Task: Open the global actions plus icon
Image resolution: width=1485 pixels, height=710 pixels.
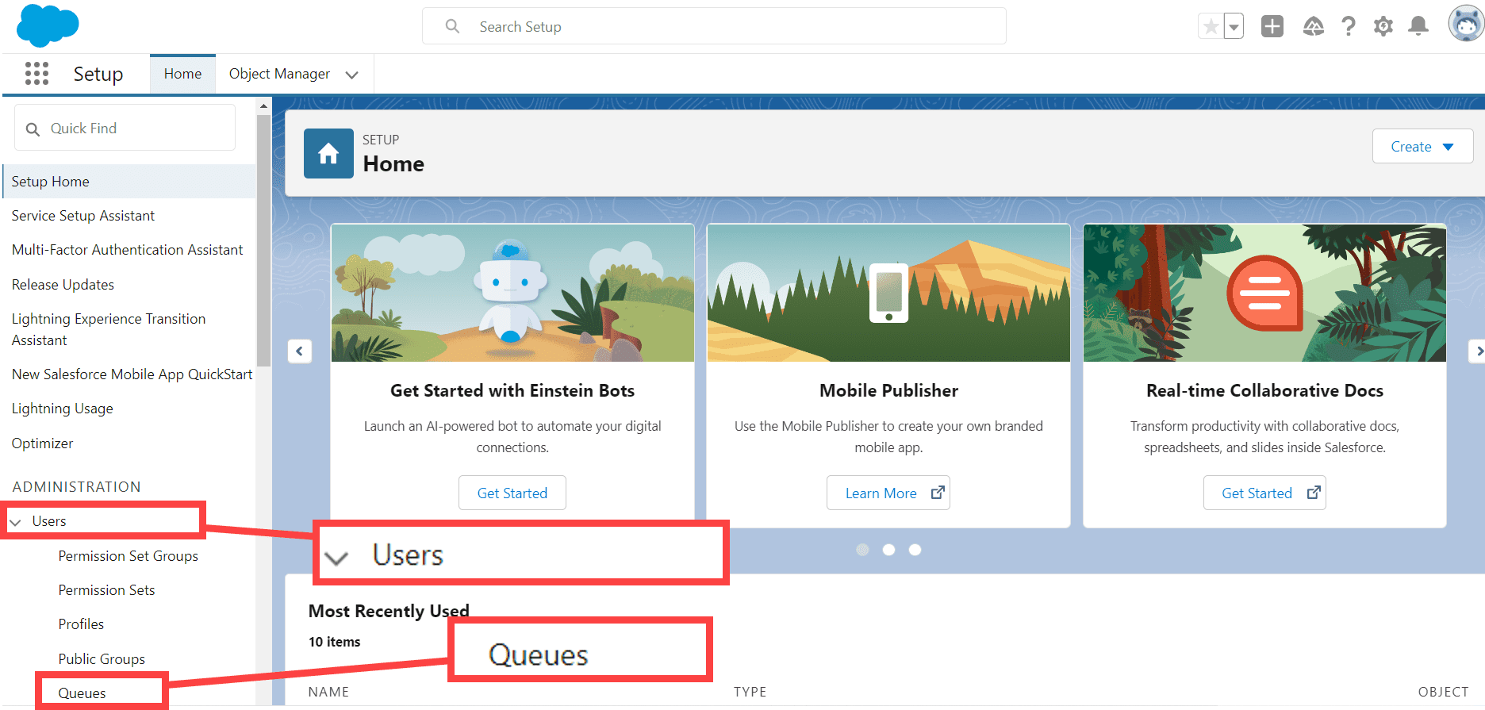Action: pyautogui.click(x=1272, y=26)
